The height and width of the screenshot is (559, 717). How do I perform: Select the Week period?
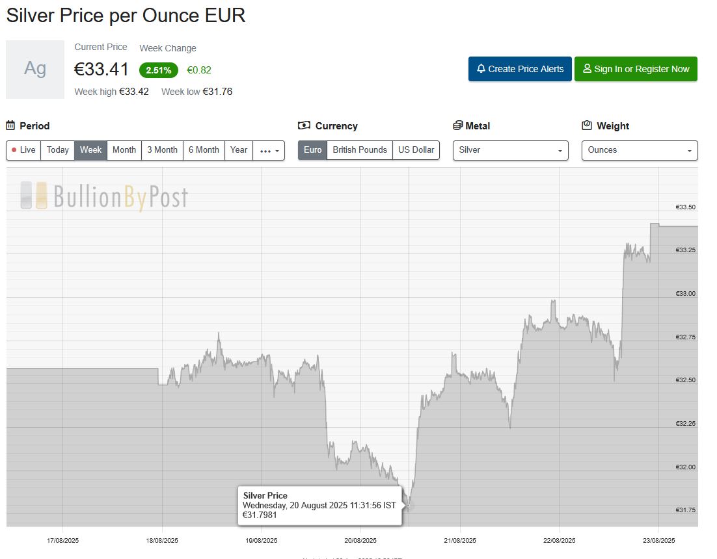[90, 150]
